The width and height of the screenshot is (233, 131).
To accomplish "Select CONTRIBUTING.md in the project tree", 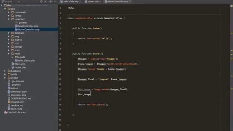I will coord(21,98).
